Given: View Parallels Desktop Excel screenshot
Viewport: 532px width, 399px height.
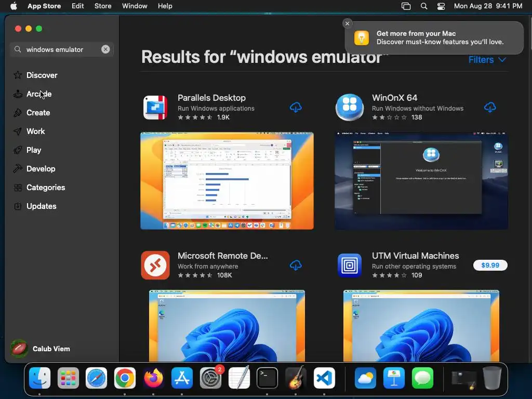Looking at the screenshot, I should (x=227, y=181).
